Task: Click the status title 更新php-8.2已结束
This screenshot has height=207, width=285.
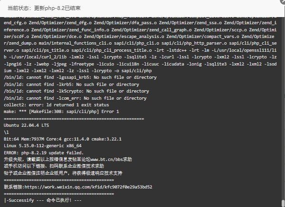Action: (57, 8)
